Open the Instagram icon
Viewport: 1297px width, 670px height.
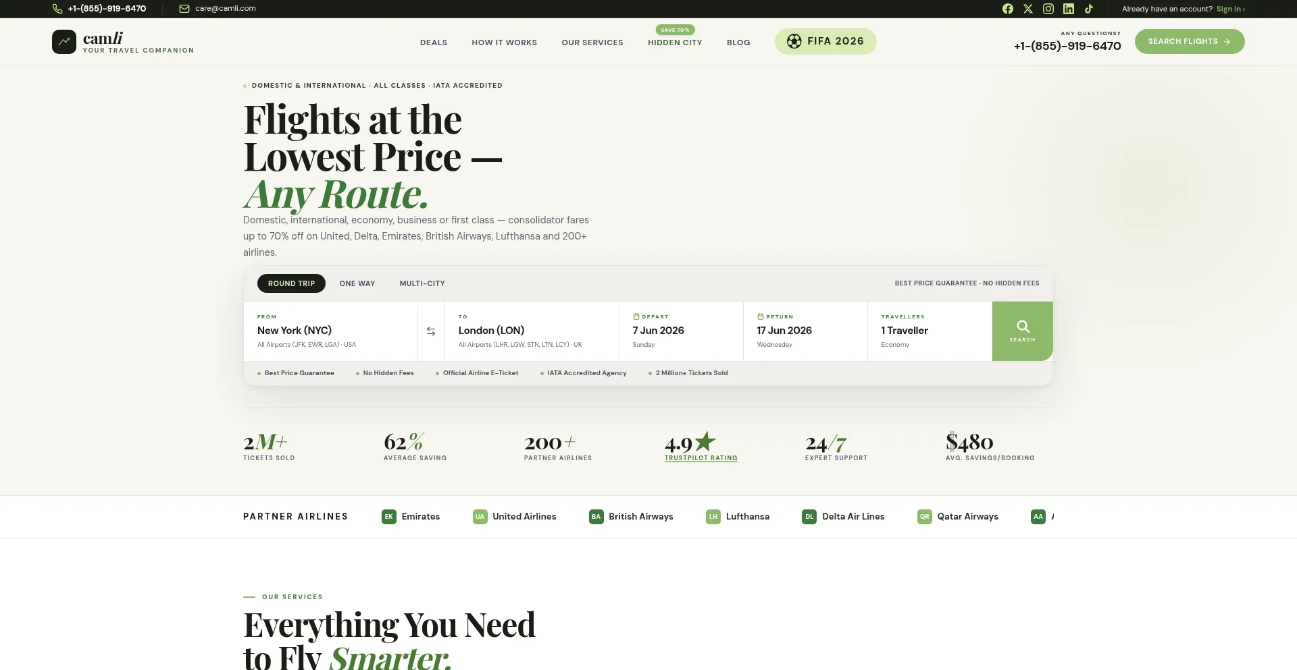(x=1048, y=9)
